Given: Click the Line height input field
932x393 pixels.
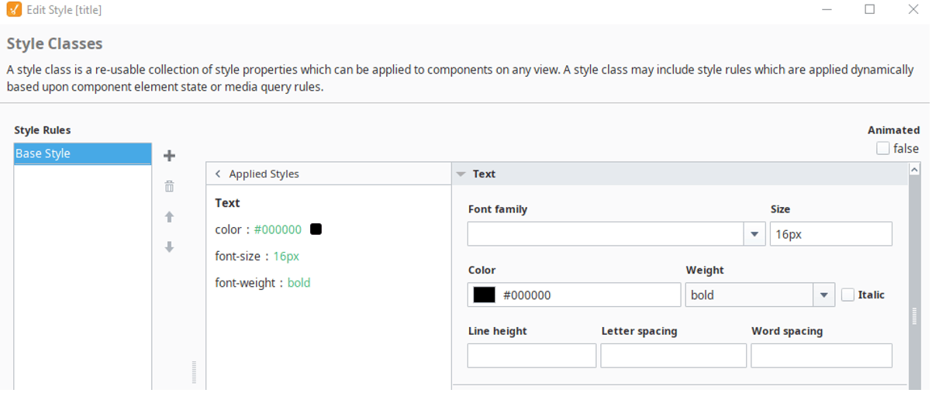Looking at the screenshot, I should (x=532, y=356).
